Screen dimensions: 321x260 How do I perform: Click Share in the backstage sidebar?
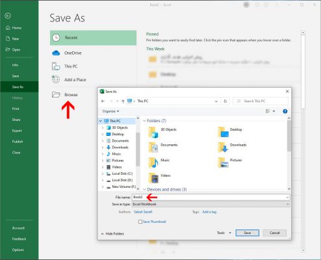[16, 120]
